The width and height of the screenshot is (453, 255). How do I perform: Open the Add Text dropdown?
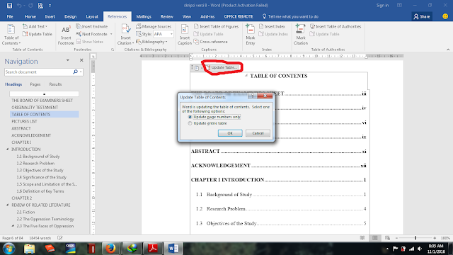tap(35, 26)
